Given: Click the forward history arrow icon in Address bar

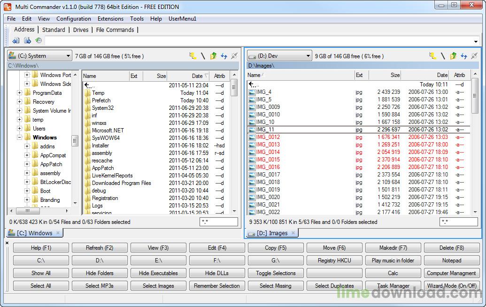Looking at the screenshot, I should [x=27, y=40].
